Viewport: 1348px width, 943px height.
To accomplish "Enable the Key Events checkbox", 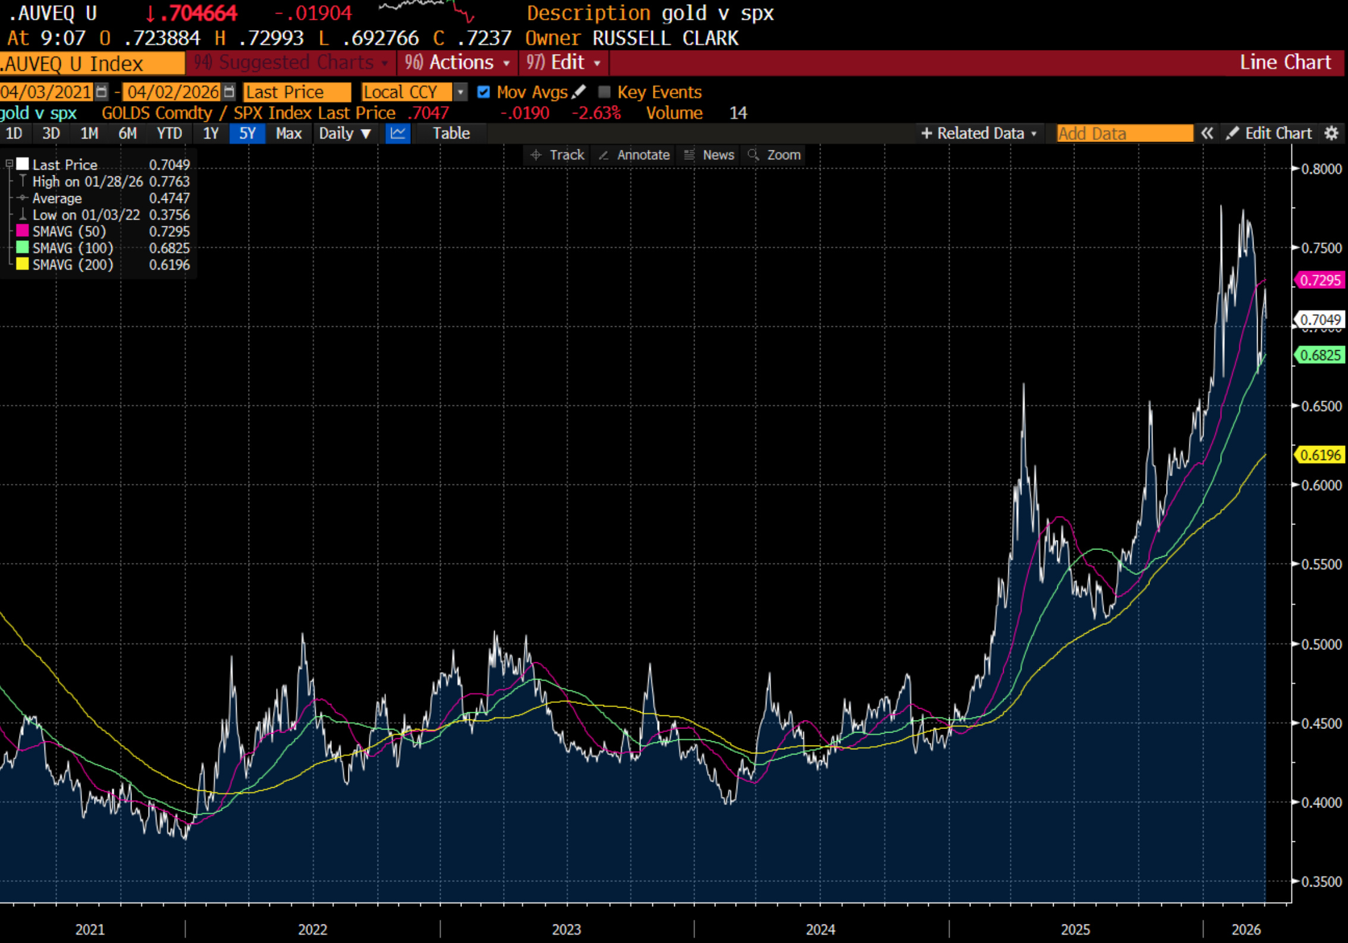I will point(604,92).
